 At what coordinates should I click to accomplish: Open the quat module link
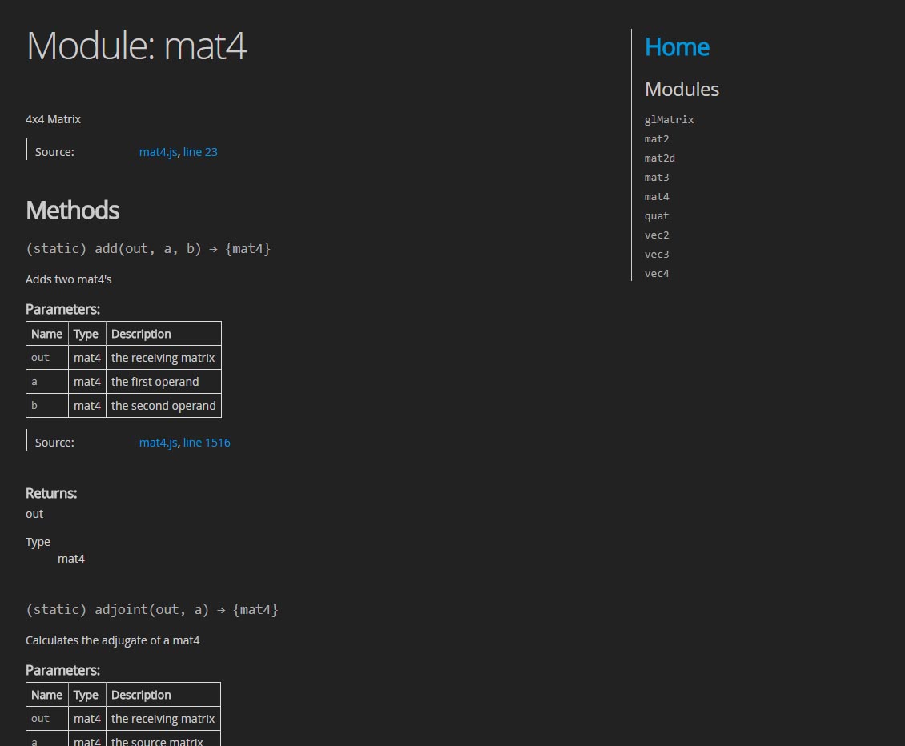[657, 216]
